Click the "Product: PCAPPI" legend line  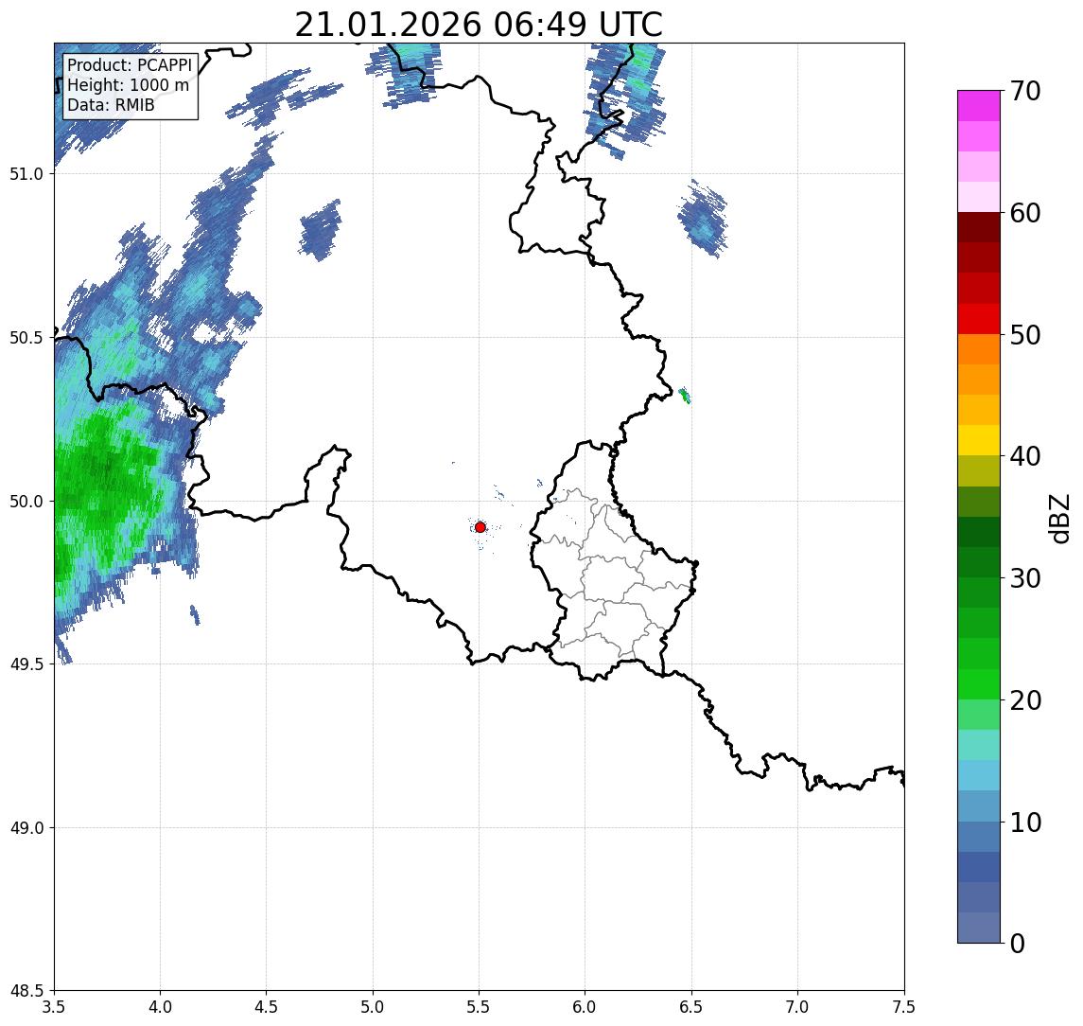tap(130, 65)
